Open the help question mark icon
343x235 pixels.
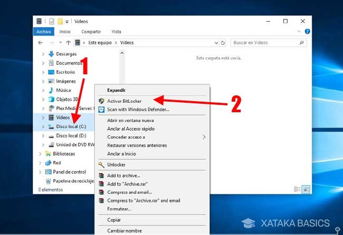point(307,32)
